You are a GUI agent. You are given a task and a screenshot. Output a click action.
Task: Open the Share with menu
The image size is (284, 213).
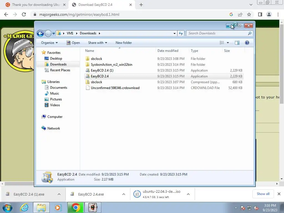pyautogui.click(x=97, y=43)
